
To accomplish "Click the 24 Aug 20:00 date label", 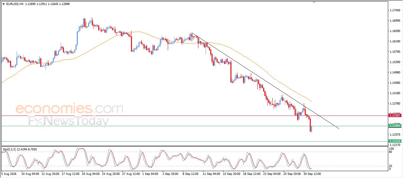I will [111, 173].
